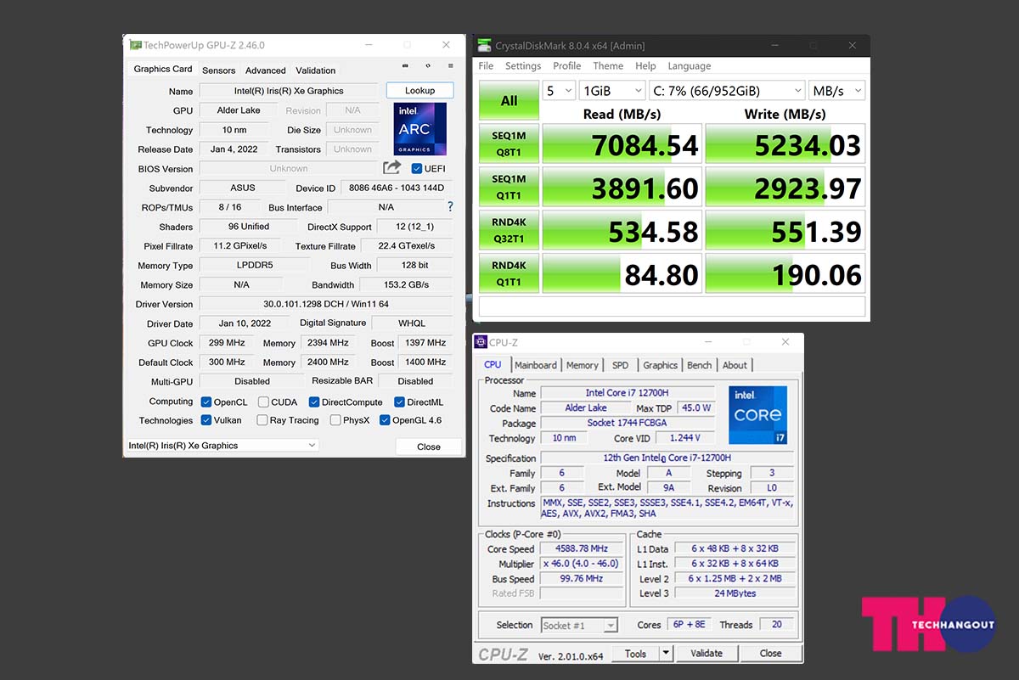
Task: Open CrystalDiskMark Profile menu
Action: [x=567, y=66]
